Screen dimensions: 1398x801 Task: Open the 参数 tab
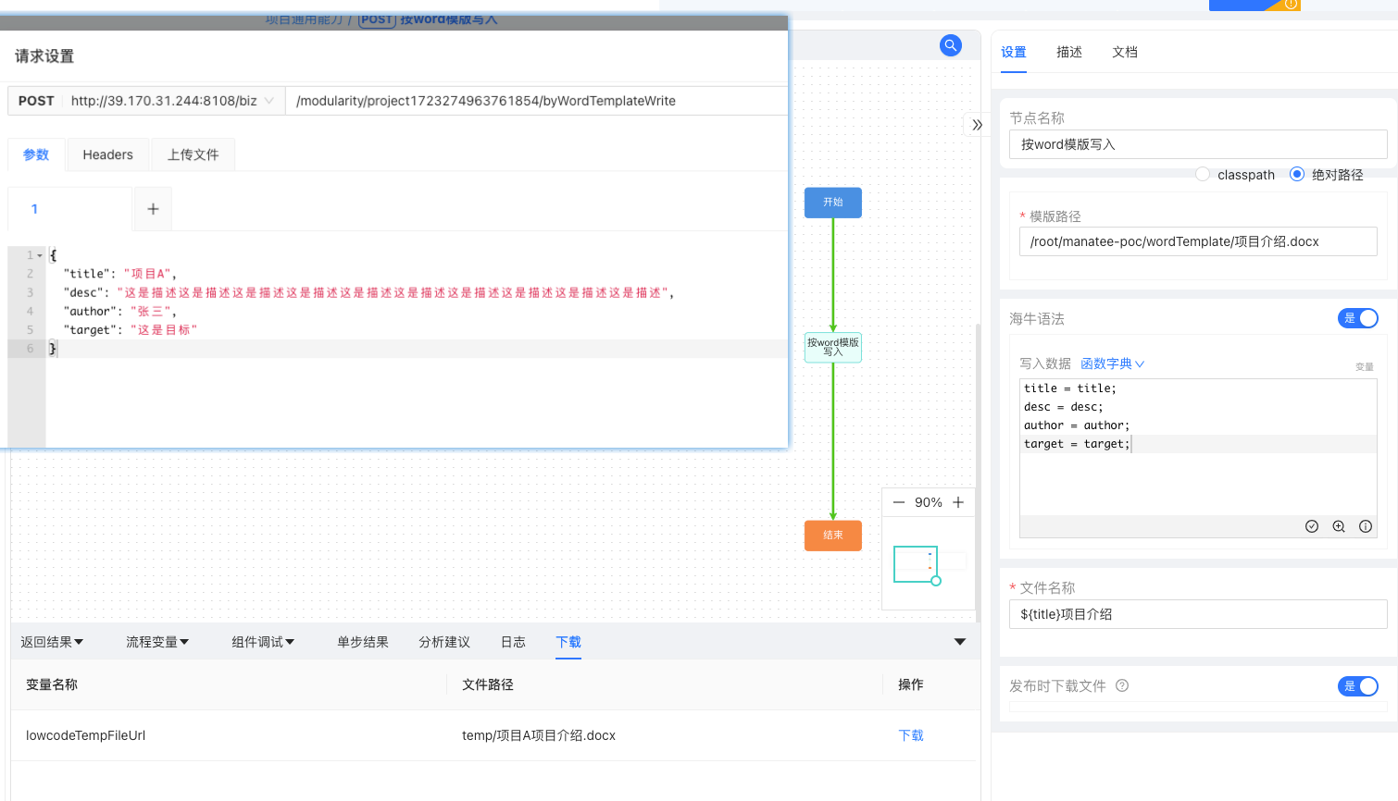pos(36,154)
